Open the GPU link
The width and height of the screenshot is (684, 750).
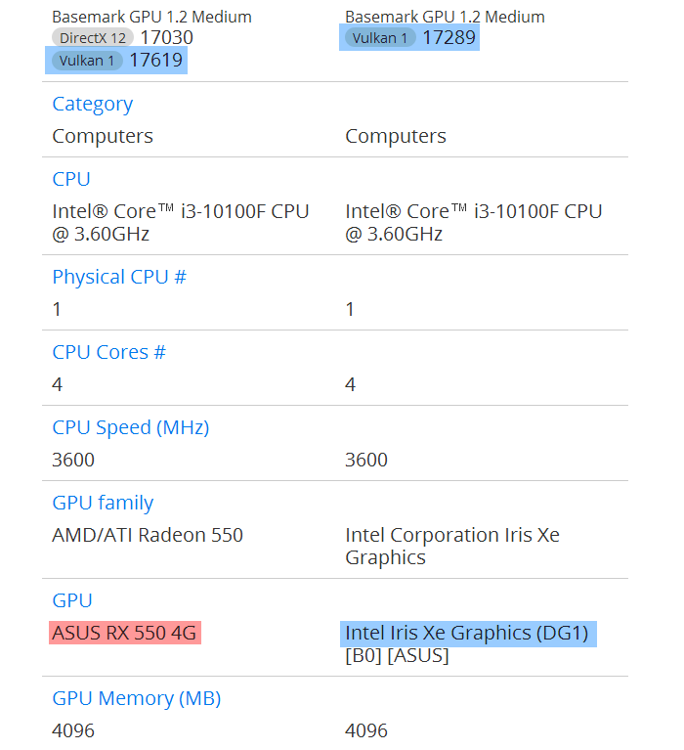(71, 600)
